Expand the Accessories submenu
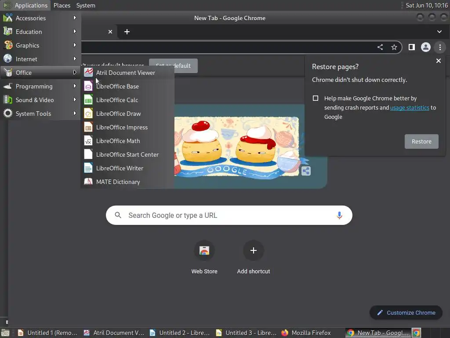Viewport: 450px width, 338px height. click(x=40, y=18)
